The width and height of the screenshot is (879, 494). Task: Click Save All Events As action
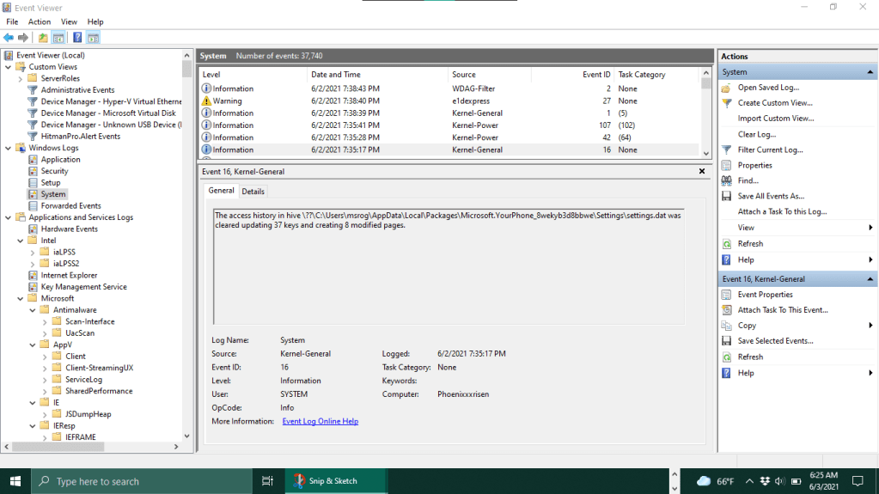pos(771,196)
